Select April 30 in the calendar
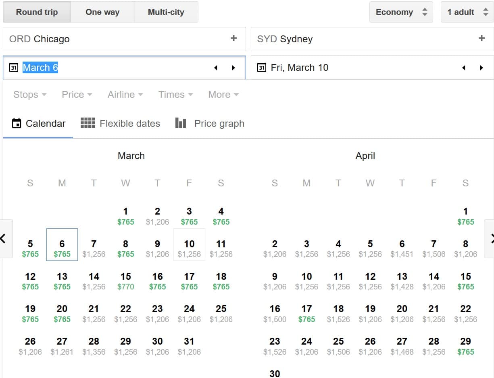The width and height of the screenshot is (494, 378). coord(275,373)
